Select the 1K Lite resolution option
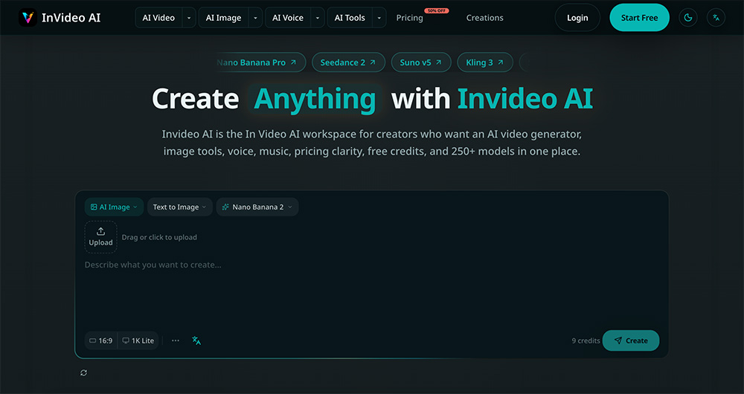The width and height of the screenshot is (744, 394). click(138, 340)
